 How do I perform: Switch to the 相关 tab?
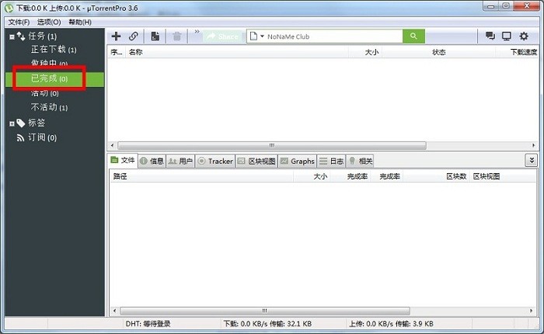361,161
